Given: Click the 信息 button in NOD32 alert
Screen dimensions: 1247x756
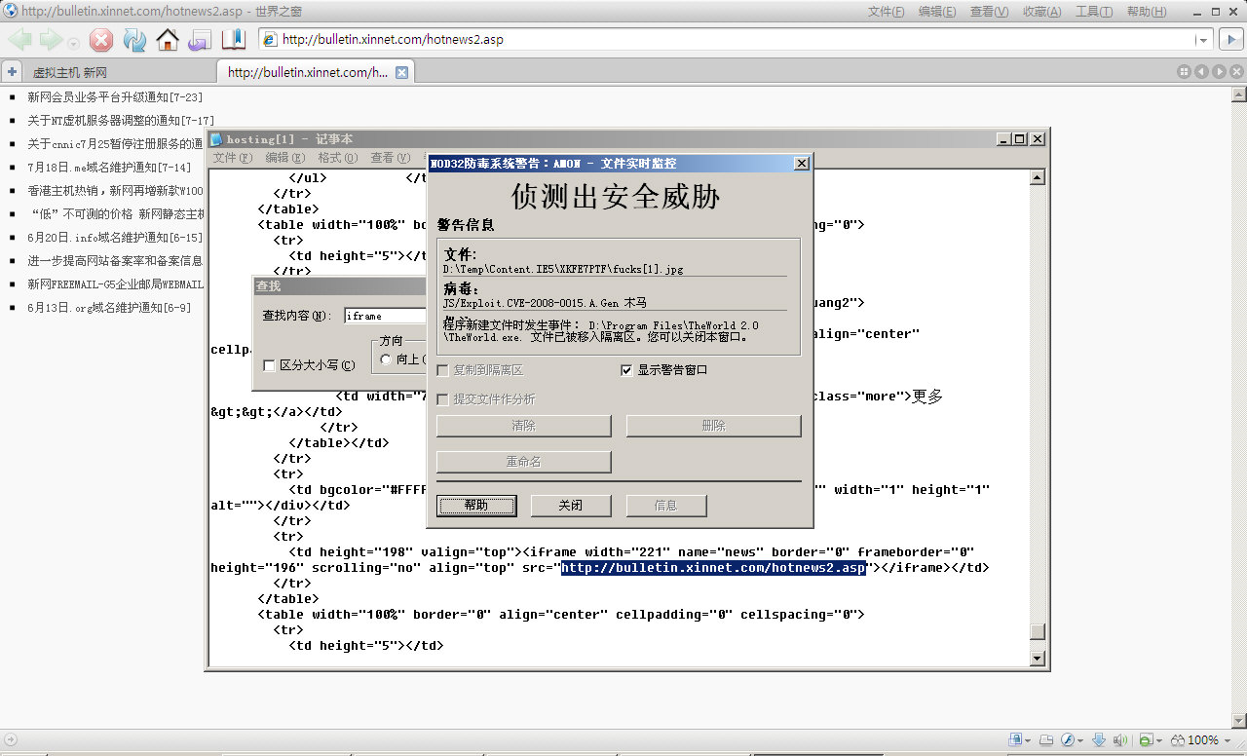Looking at the screenshot, I should click(x=666, y=506).
